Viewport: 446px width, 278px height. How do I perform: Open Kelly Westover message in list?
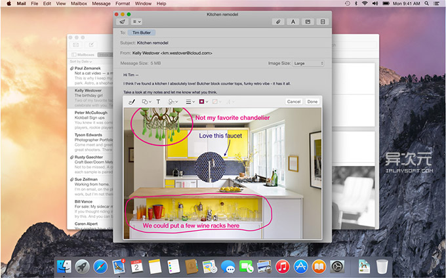tap(91, 98)
